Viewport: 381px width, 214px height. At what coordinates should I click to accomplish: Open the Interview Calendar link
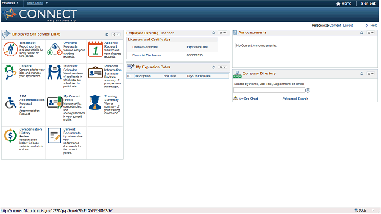point(70,68)
